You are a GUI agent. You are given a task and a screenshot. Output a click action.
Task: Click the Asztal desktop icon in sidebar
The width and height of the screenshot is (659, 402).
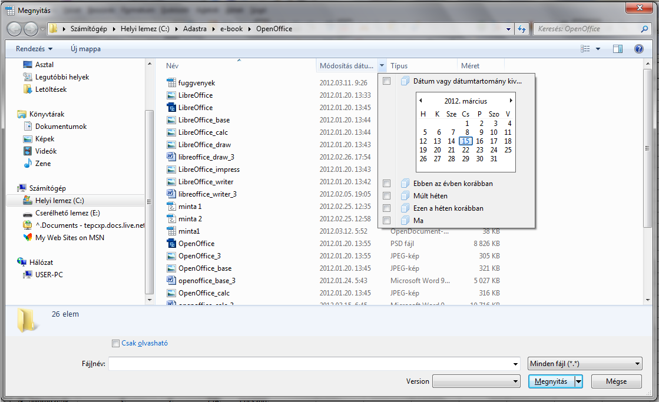[x=28, y=64]
